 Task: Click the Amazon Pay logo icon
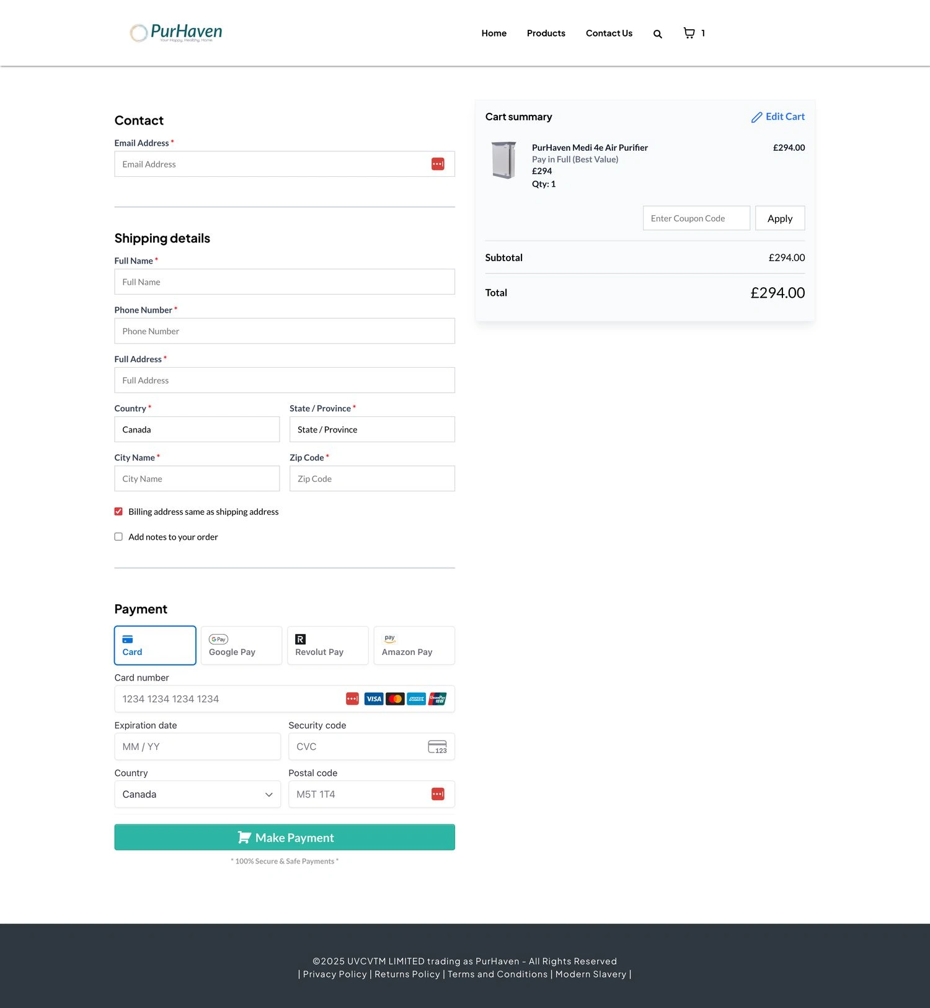tap(389, 639)
